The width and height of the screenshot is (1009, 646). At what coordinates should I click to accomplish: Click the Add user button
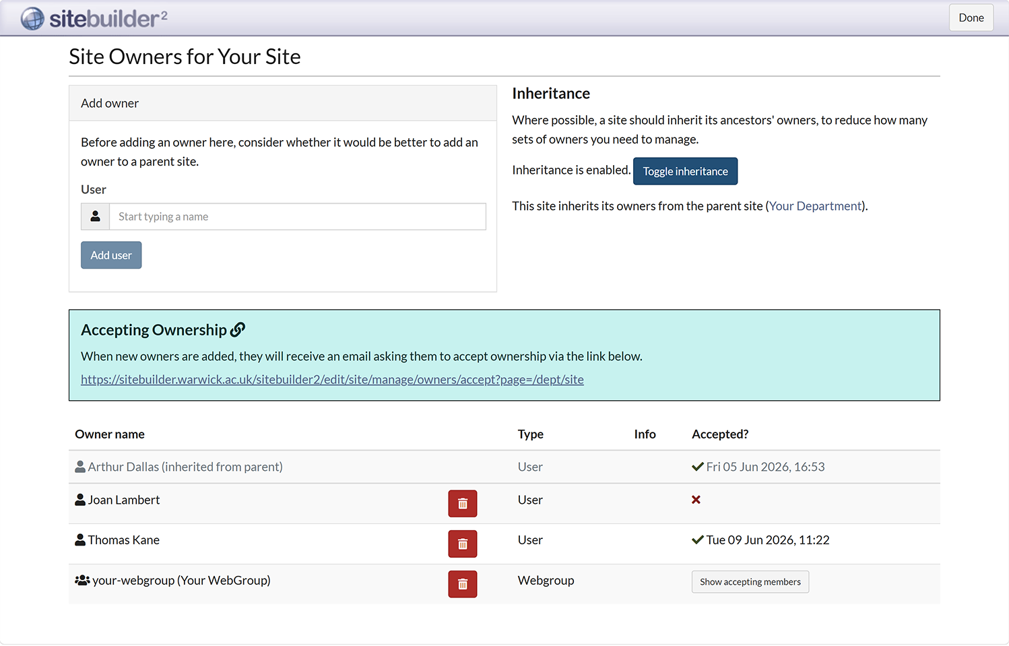[x=111, y=255]
